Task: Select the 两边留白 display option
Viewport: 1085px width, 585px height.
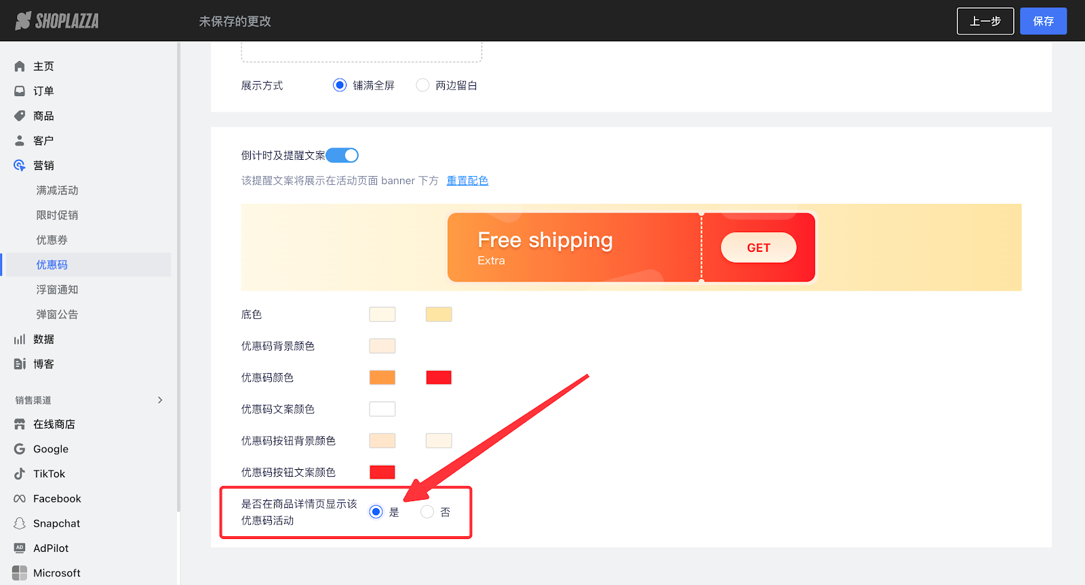Action: coord(422,85)
